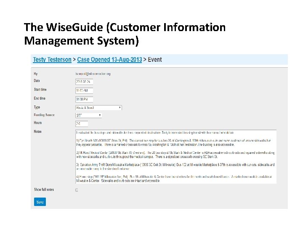Tick the Show full notes checkbox
Screen dimensions: 303x227
coord(77,190)
